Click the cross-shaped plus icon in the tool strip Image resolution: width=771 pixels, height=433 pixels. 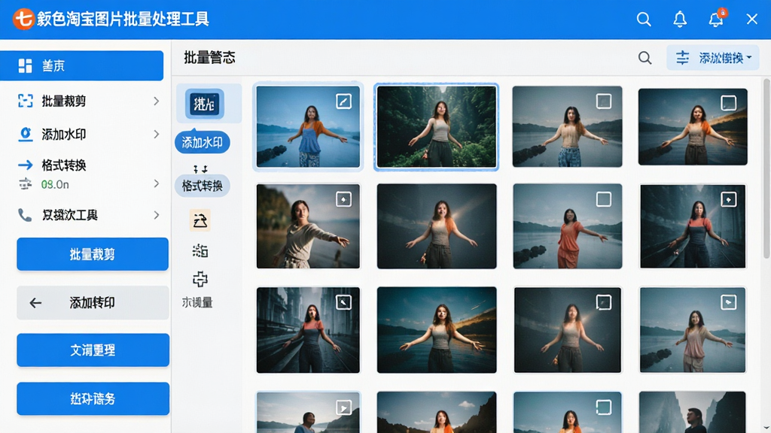coord(200,280)
